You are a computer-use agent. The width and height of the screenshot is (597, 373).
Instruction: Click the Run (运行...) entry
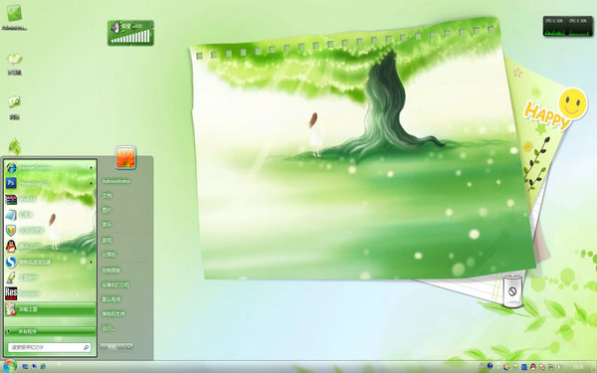coord(108,328)
